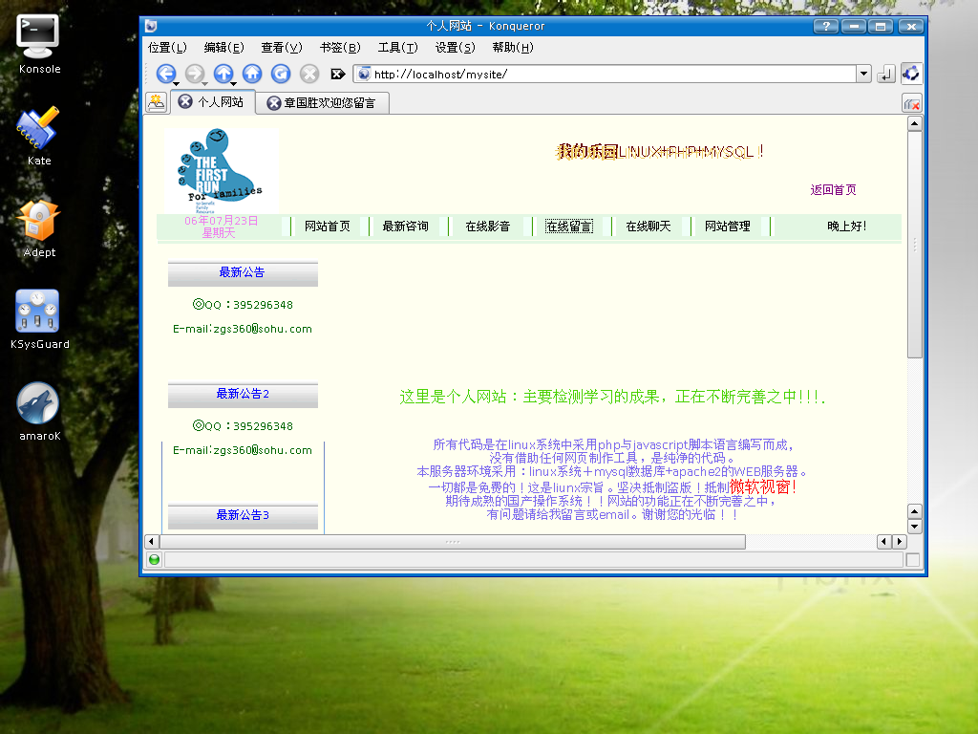Click the Go button beside the address bar
Screen dimensions: 978x734
(885, 75)
